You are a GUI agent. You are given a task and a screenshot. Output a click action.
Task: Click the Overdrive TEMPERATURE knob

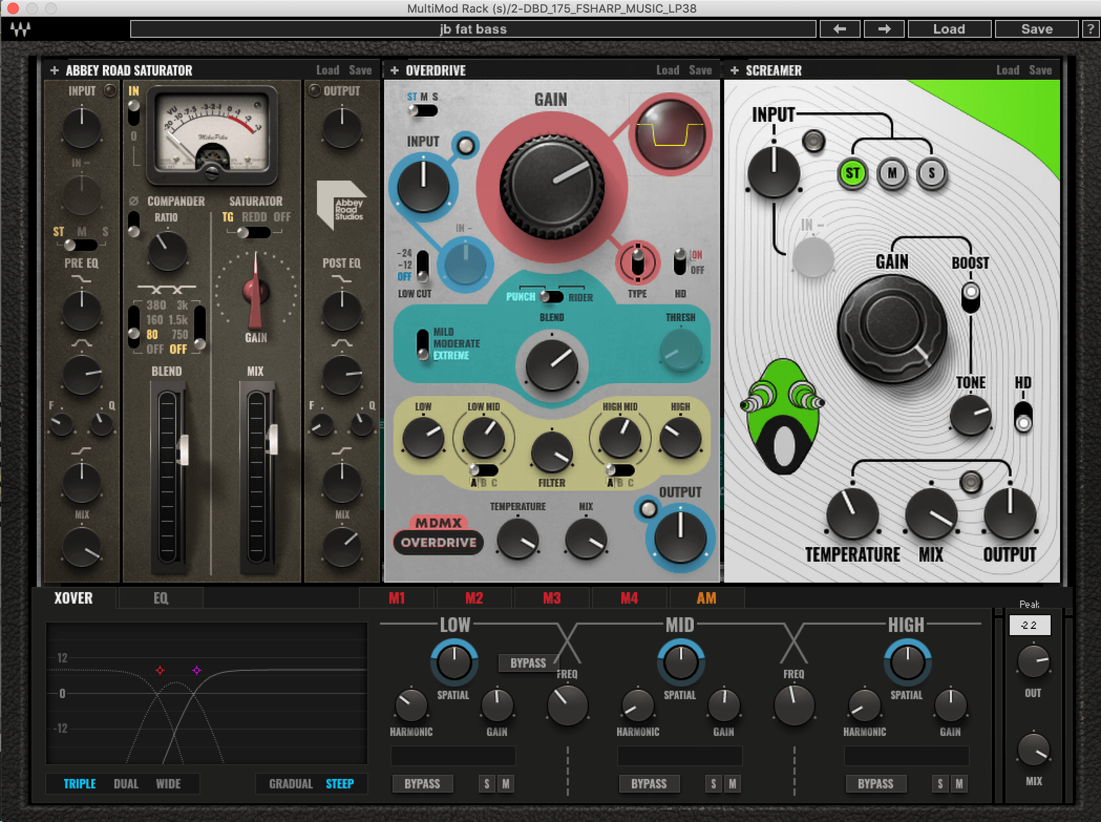point(517,539)
